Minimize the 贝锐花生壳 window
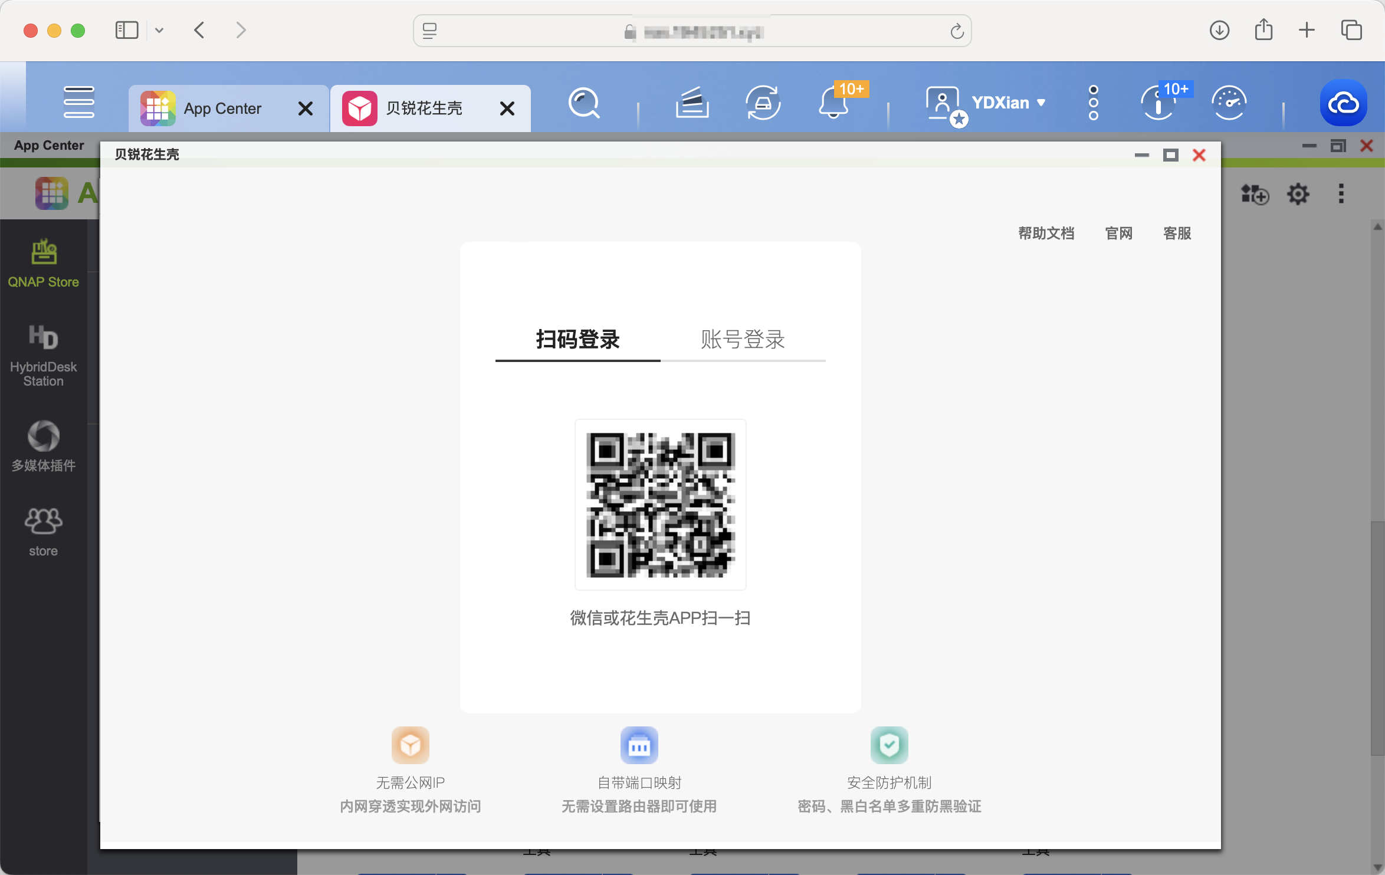This screenshot has height=875, width=1385. pos(1142,155)
